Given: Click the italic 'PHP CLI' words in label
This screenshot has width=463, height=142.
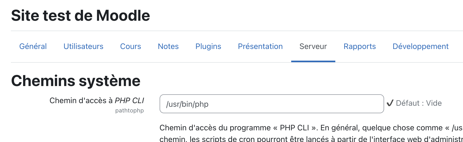Looking at the screenshot, I should pyautogui.click(x=129, y=101).
